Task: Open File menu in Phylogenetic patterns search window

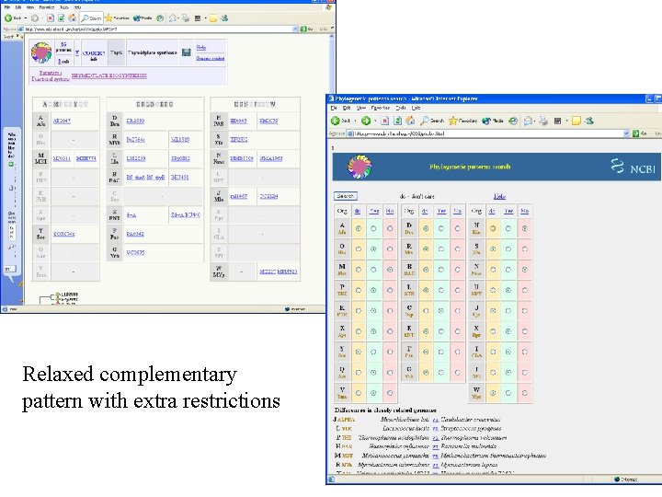Action: point(334,109)
